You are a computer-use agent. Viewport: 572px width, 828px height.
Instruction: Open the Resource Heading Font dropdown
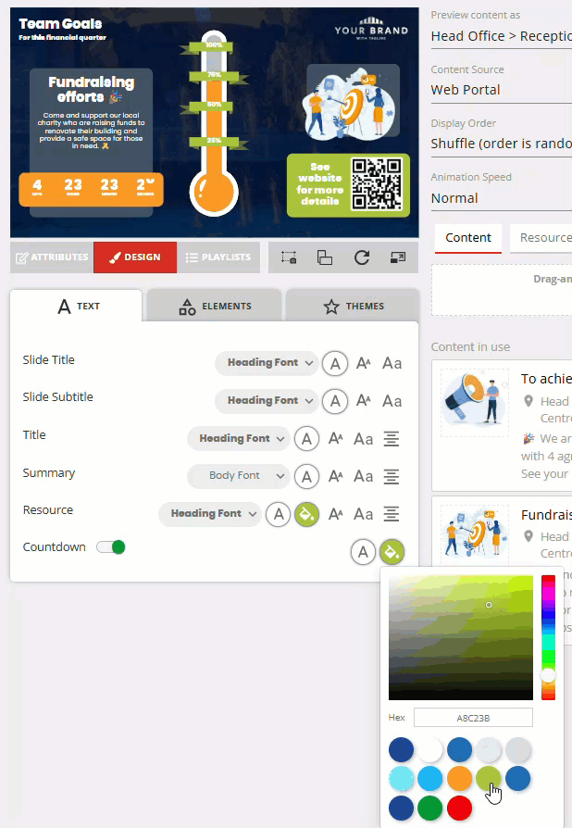[210, 514]
